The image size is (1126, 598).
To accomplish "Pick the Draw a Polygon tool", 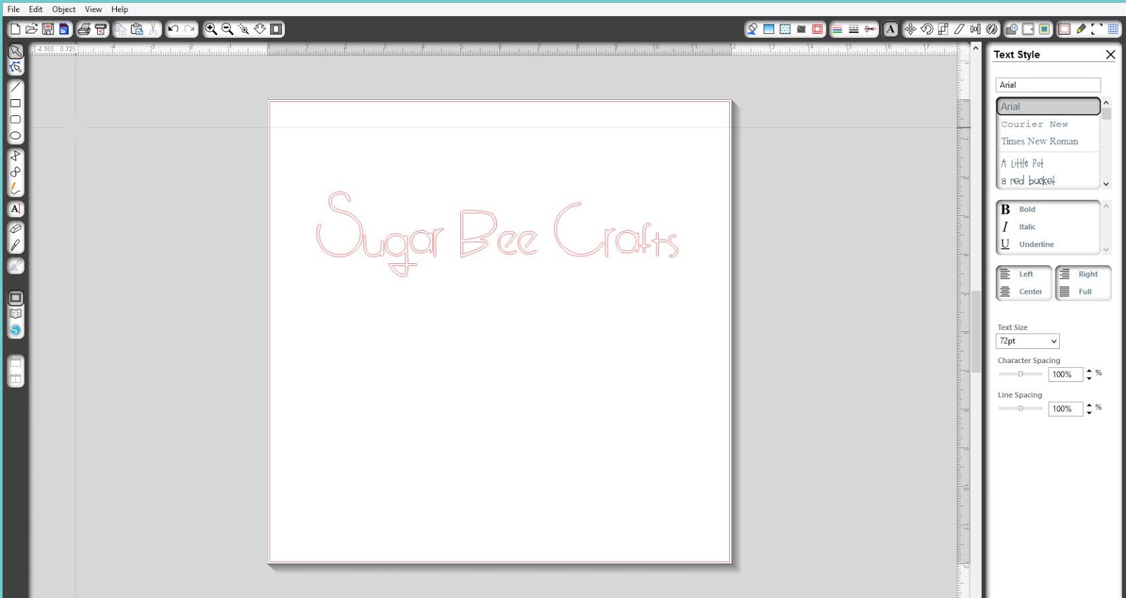I will (15, 155).
